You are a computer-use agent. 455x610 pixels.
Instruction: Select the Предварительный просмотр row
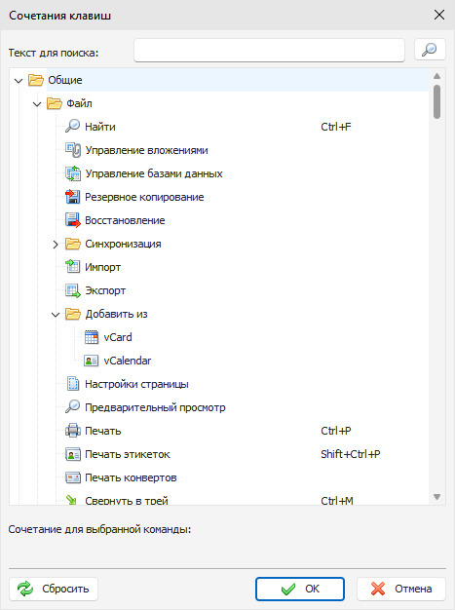pos(155,407)
